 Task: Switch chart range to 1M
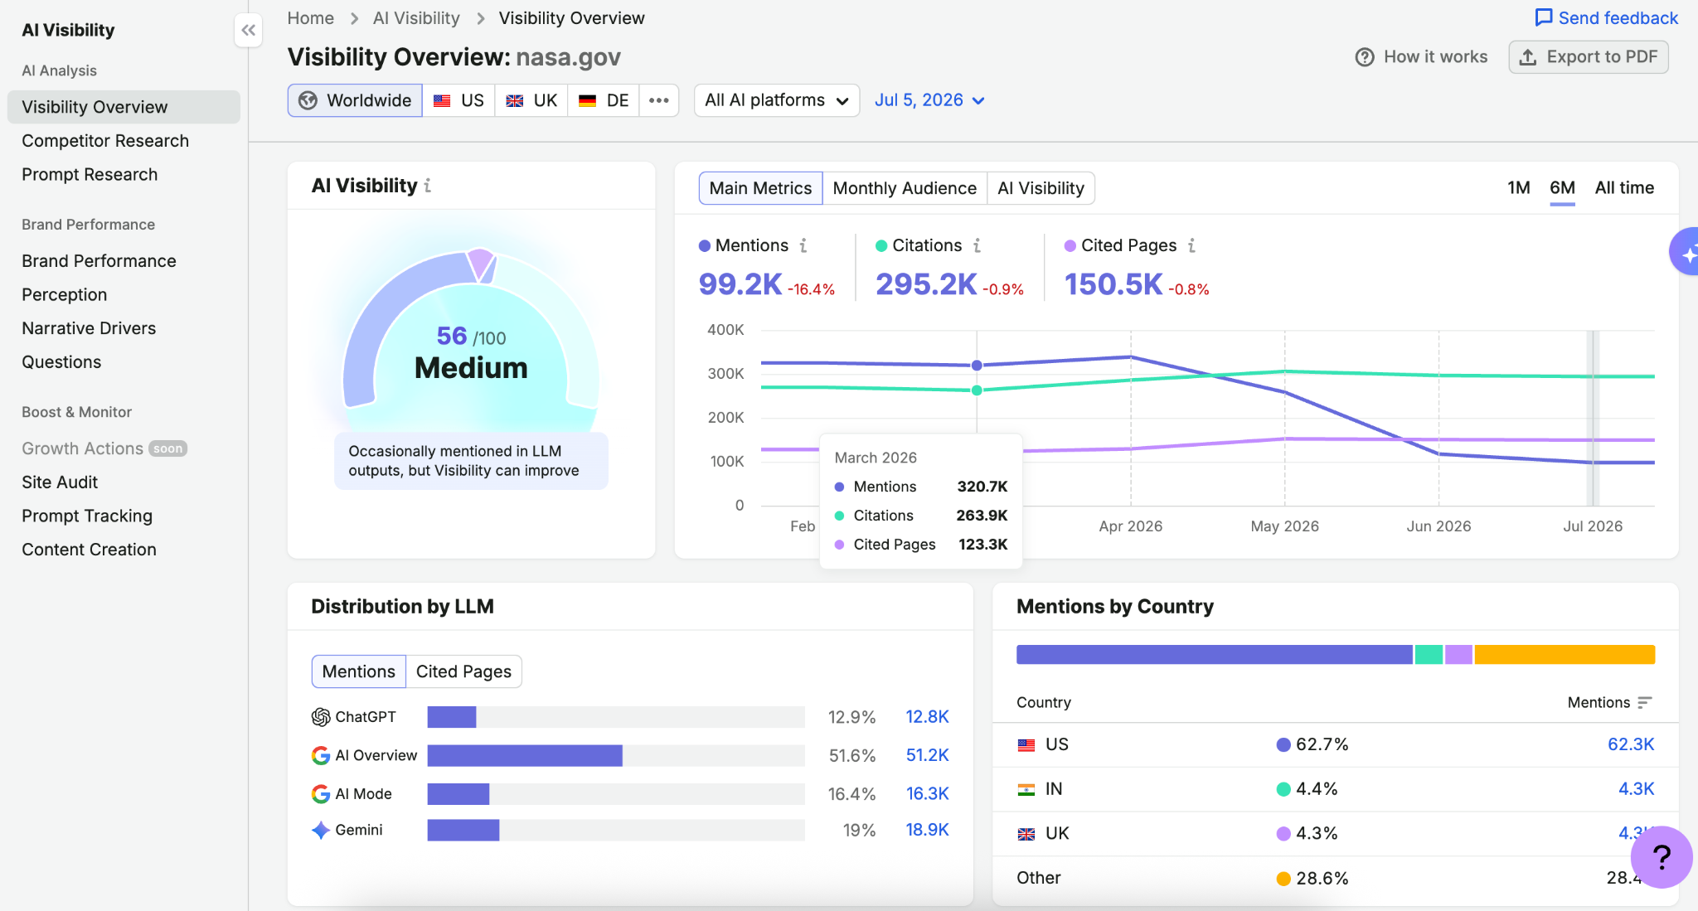click(1519, 188)
